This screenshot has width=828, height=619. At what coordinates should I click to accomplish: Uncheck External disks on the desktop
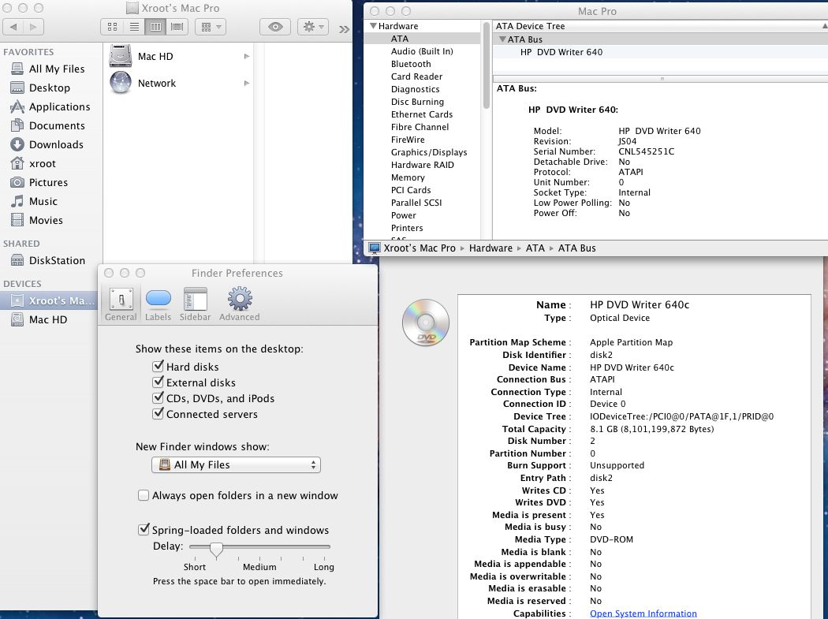click(x=158, y=382)
